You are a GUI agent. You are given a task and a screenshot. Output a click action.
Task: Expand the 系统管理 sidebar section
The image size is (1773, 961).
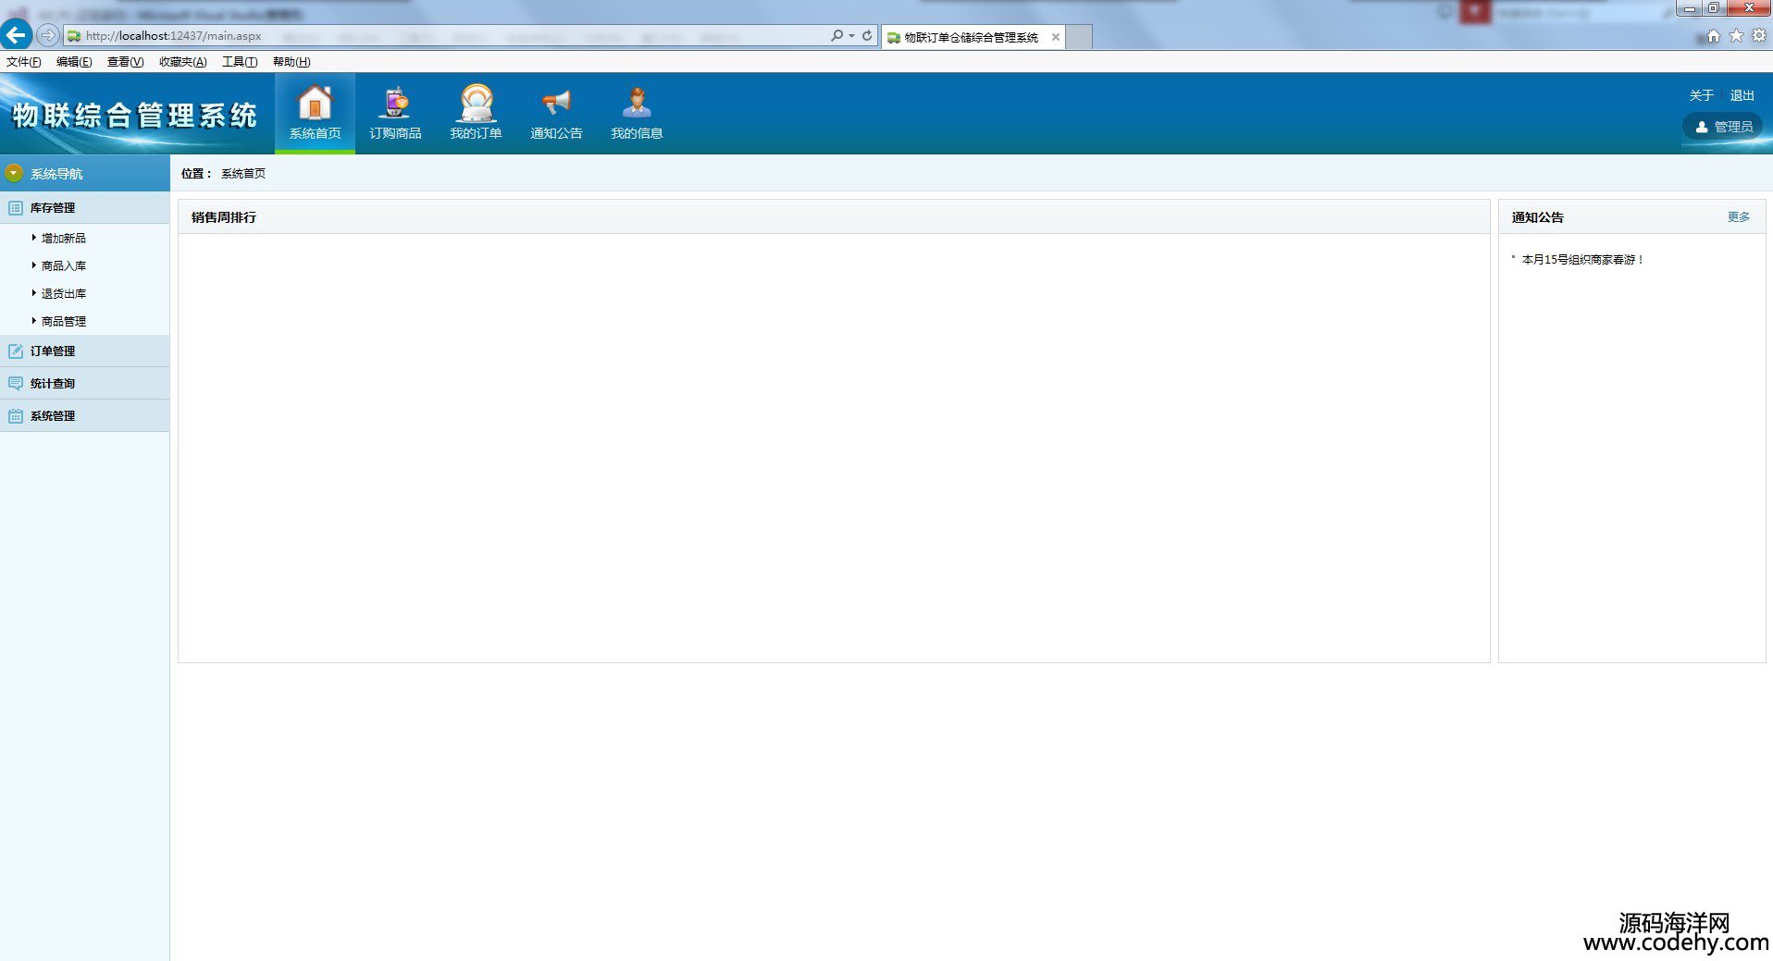tap(85, 416)
